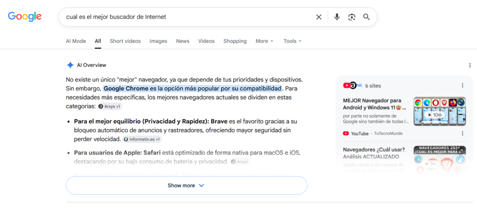Click the 6 sites label

point(373,86)
